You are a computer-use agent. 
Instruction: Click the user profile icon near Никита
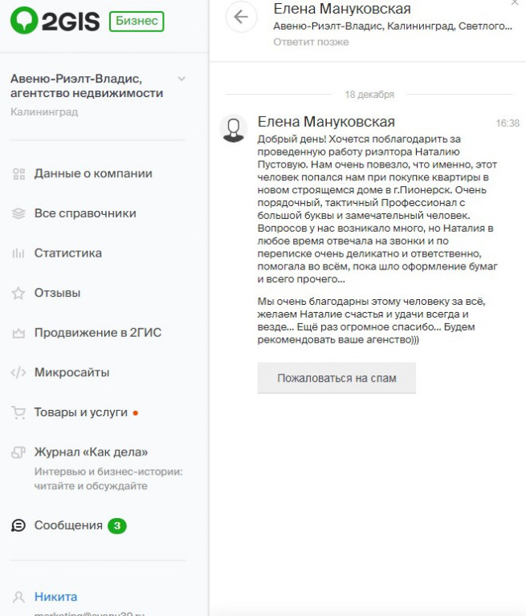click(x=18, y=597)
